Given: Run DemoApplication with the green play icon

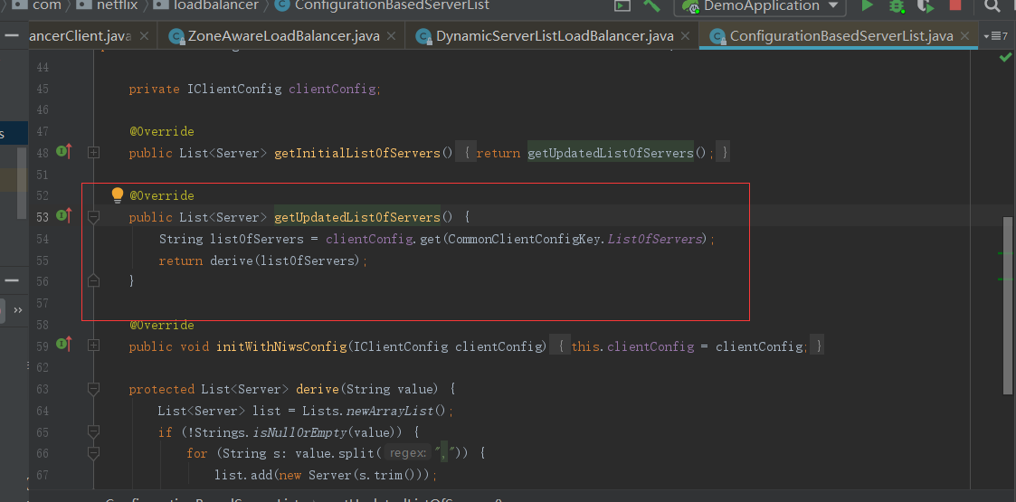Looking at the screenshot, I should pos(867,5).
